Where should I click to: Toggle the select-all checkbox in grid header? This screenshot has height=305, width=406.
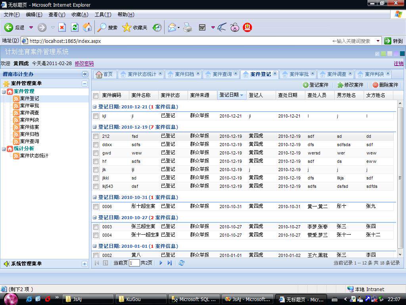96,96
